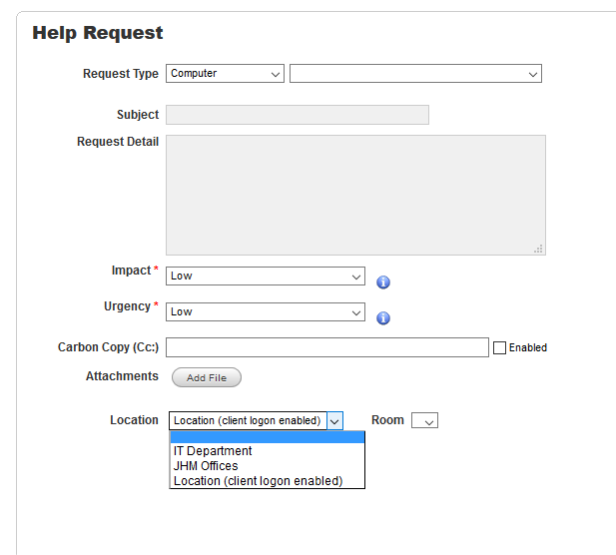Expand the Urgency dropdown
The image size is (616, 555).
[x=266, y=312]
